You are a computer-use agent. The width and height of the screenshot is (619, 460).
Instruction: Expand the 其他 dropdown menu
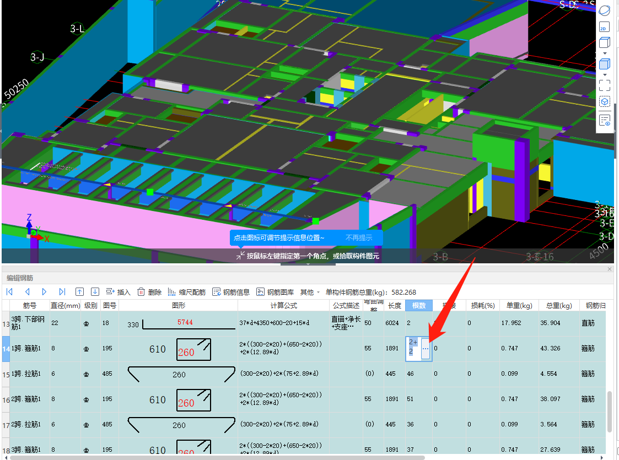310,292
